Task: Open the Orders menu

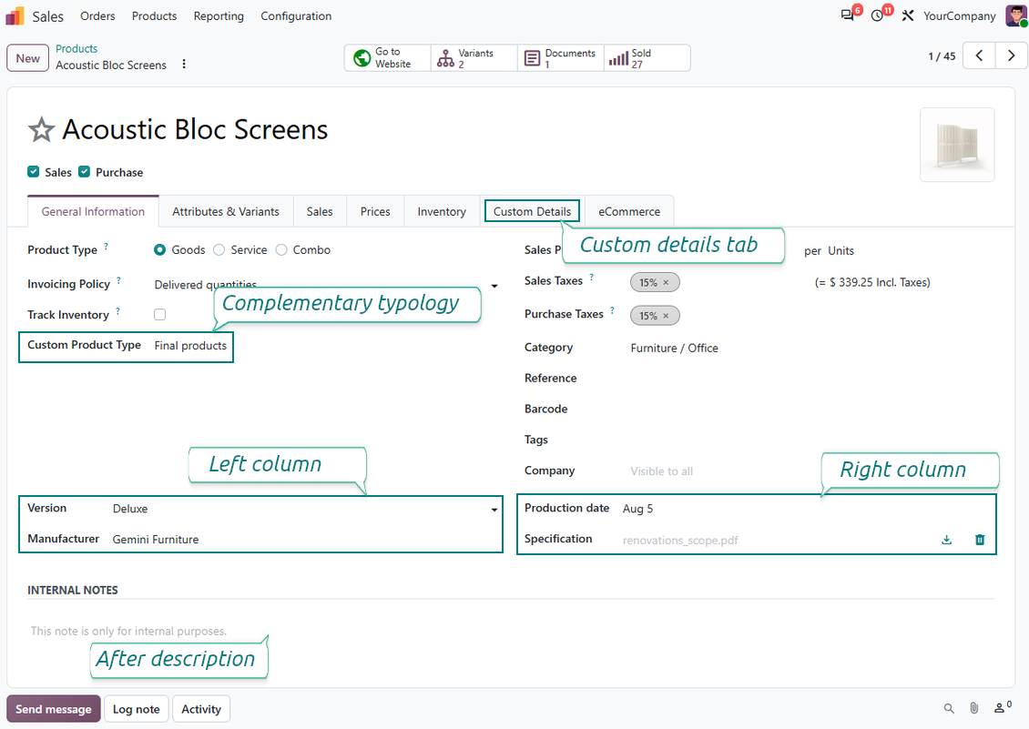Action: click(x=97, y=15)
